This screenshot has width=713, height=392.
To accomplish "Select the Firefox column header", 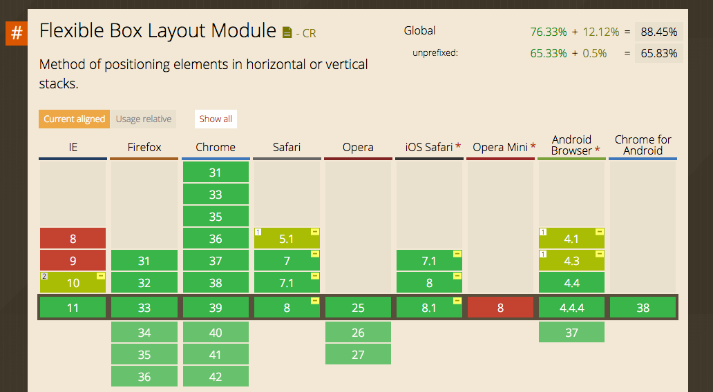I will (144, 147).
